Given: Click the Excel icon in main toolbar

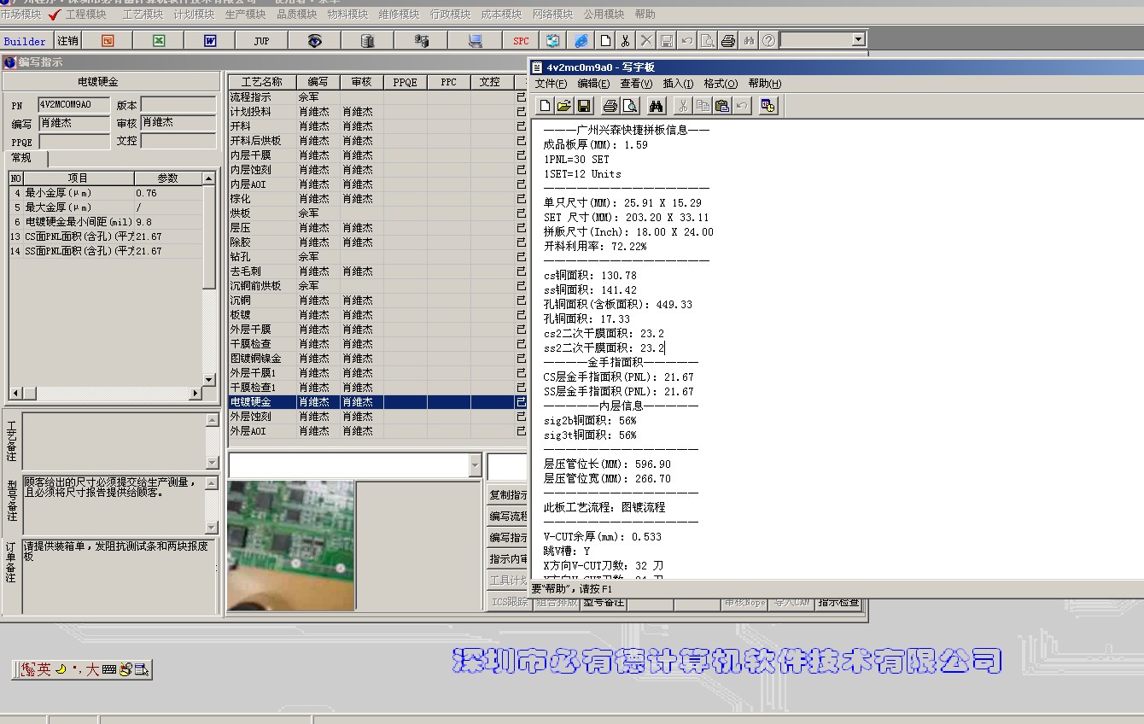Looking at the screenshot, I should coord(159,40).
